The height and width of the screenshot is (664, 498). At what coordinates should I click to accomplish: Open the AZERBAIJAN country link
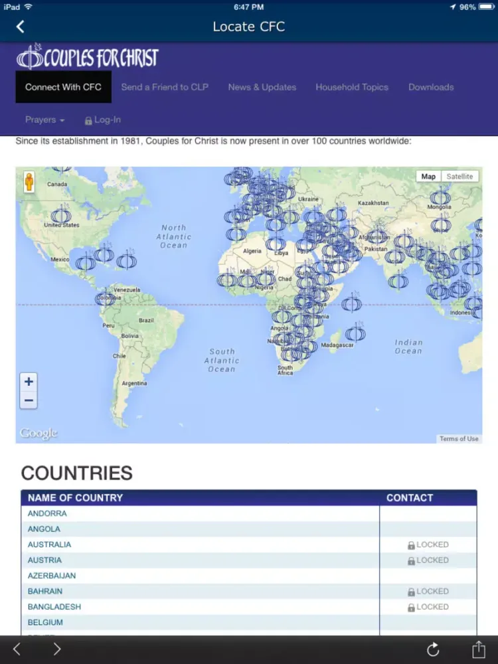52,576
